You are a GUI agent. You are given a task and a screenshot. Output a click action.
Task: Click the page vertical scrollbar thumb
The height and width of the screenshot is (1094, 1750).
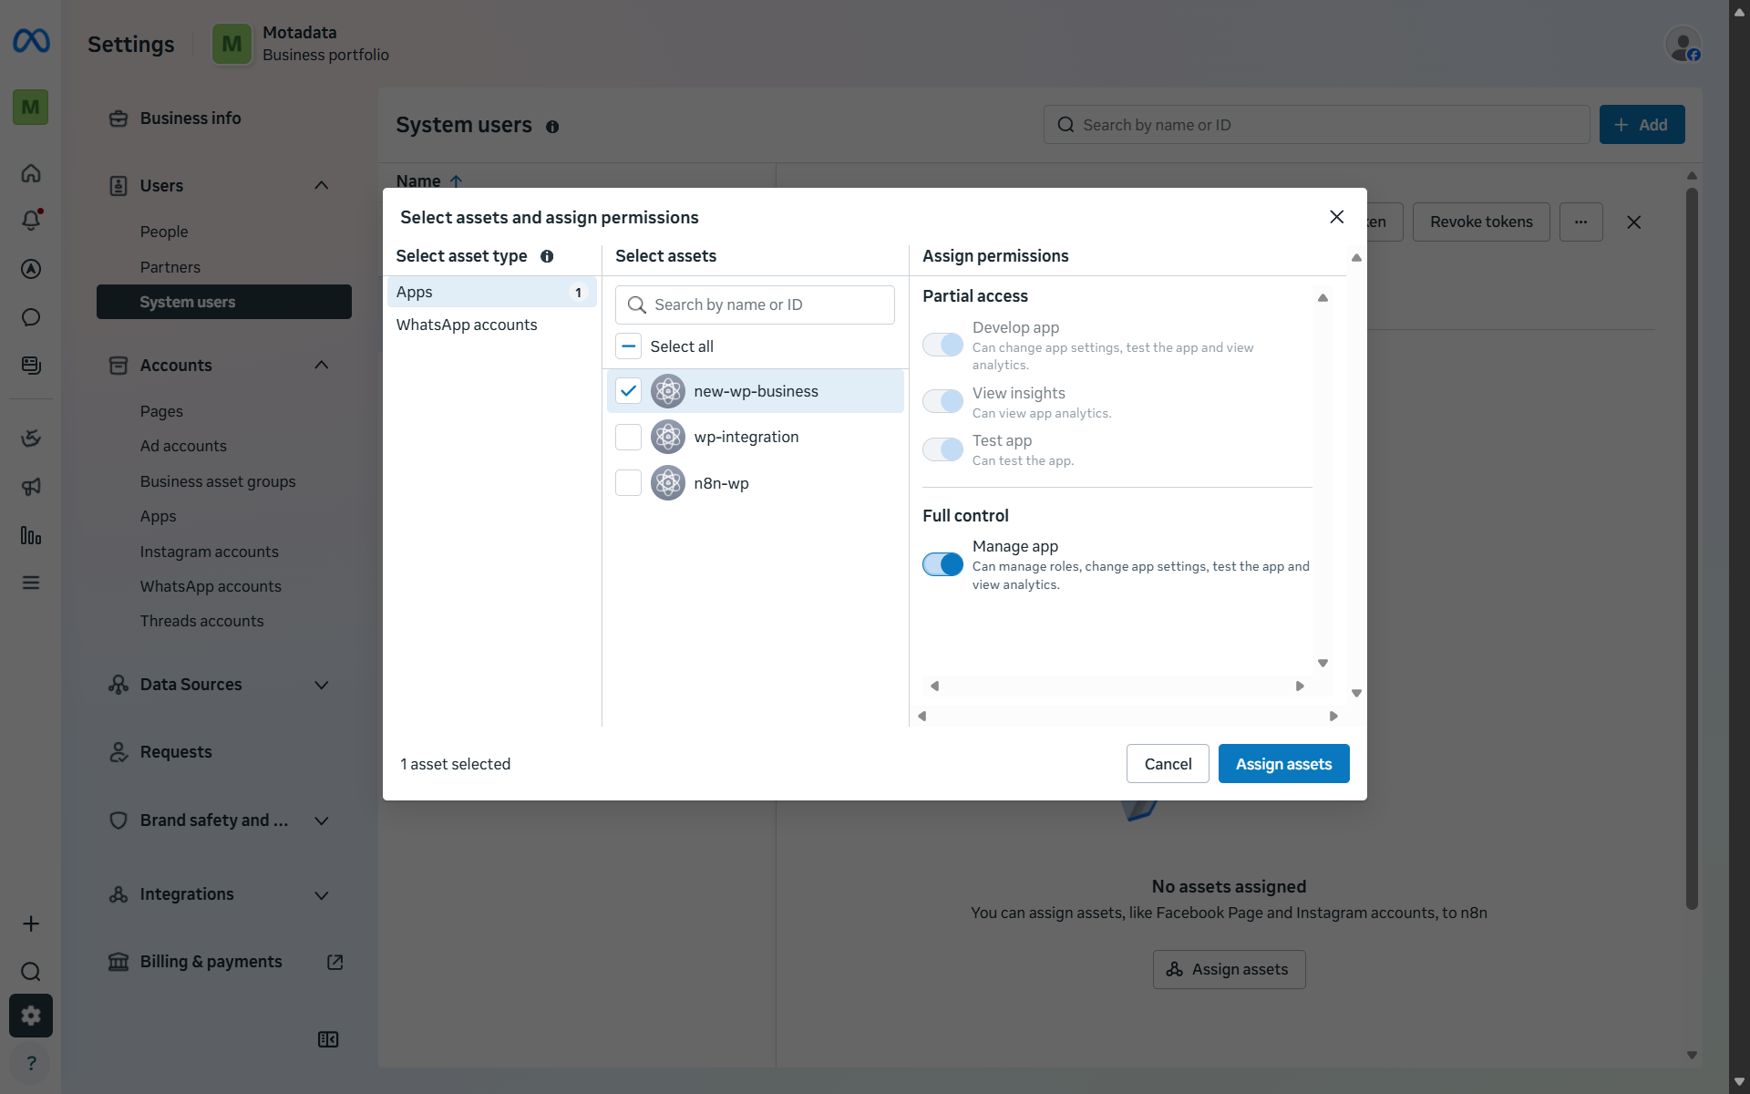point(1692,549)
